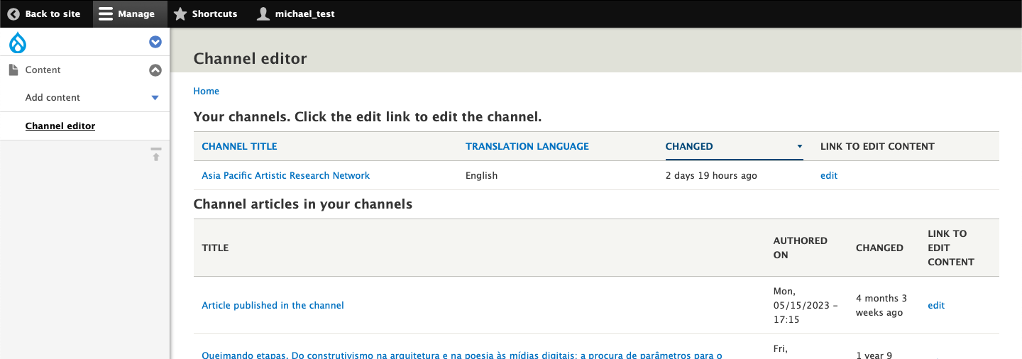
Task: Open 'Article published in the channel' link
Action: (273, 306)
